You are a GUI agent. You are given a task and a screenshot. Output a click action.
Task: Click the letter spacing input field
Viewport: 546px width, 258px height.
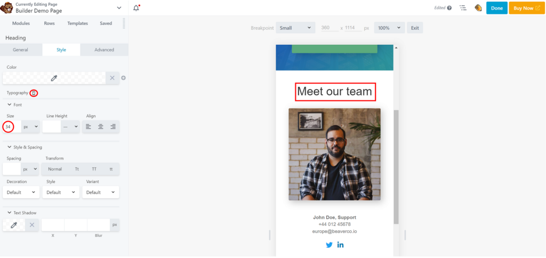[x=12, y=169]
